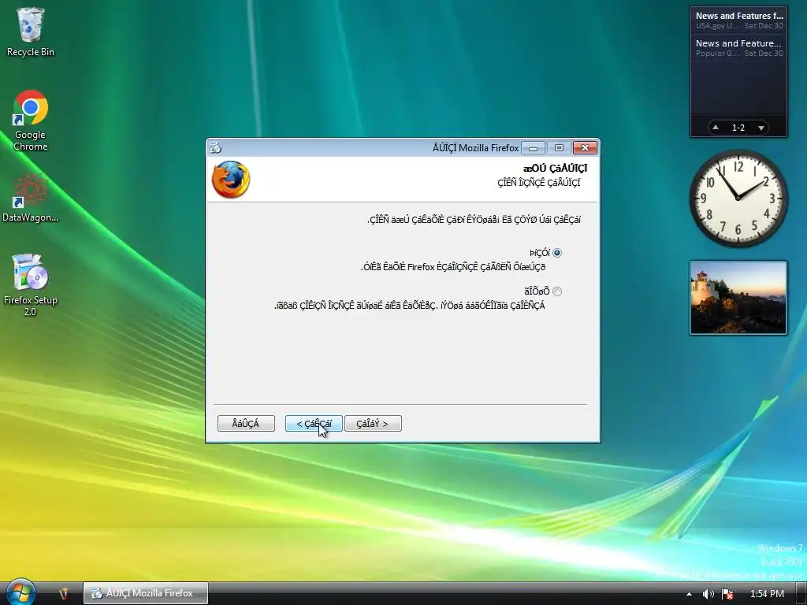Click the pinned quick-launch icon beside Start

[63, 593]
